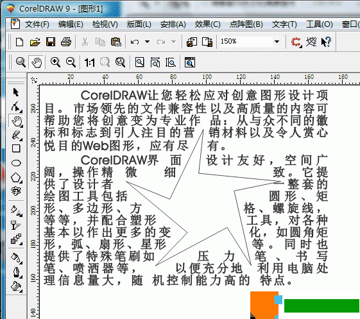Open the 检视(V) menu
This screenshot has height=319, width=360.
[x=105, y=24]
